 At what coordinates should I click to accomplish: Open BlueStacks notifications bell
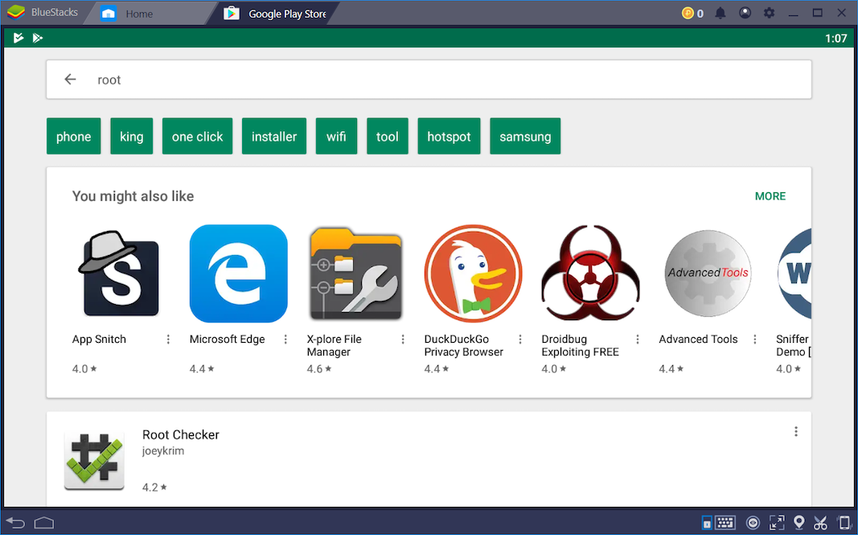720,13
